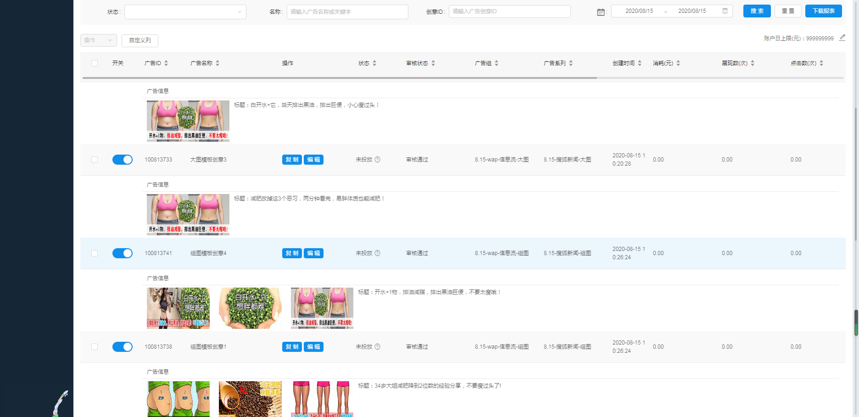Image resolution: width=859 pixels, height=417 pixels.
Task: Click the help icon next to 未投放 for ad 100813733
Action: click(x=377, y=160)
